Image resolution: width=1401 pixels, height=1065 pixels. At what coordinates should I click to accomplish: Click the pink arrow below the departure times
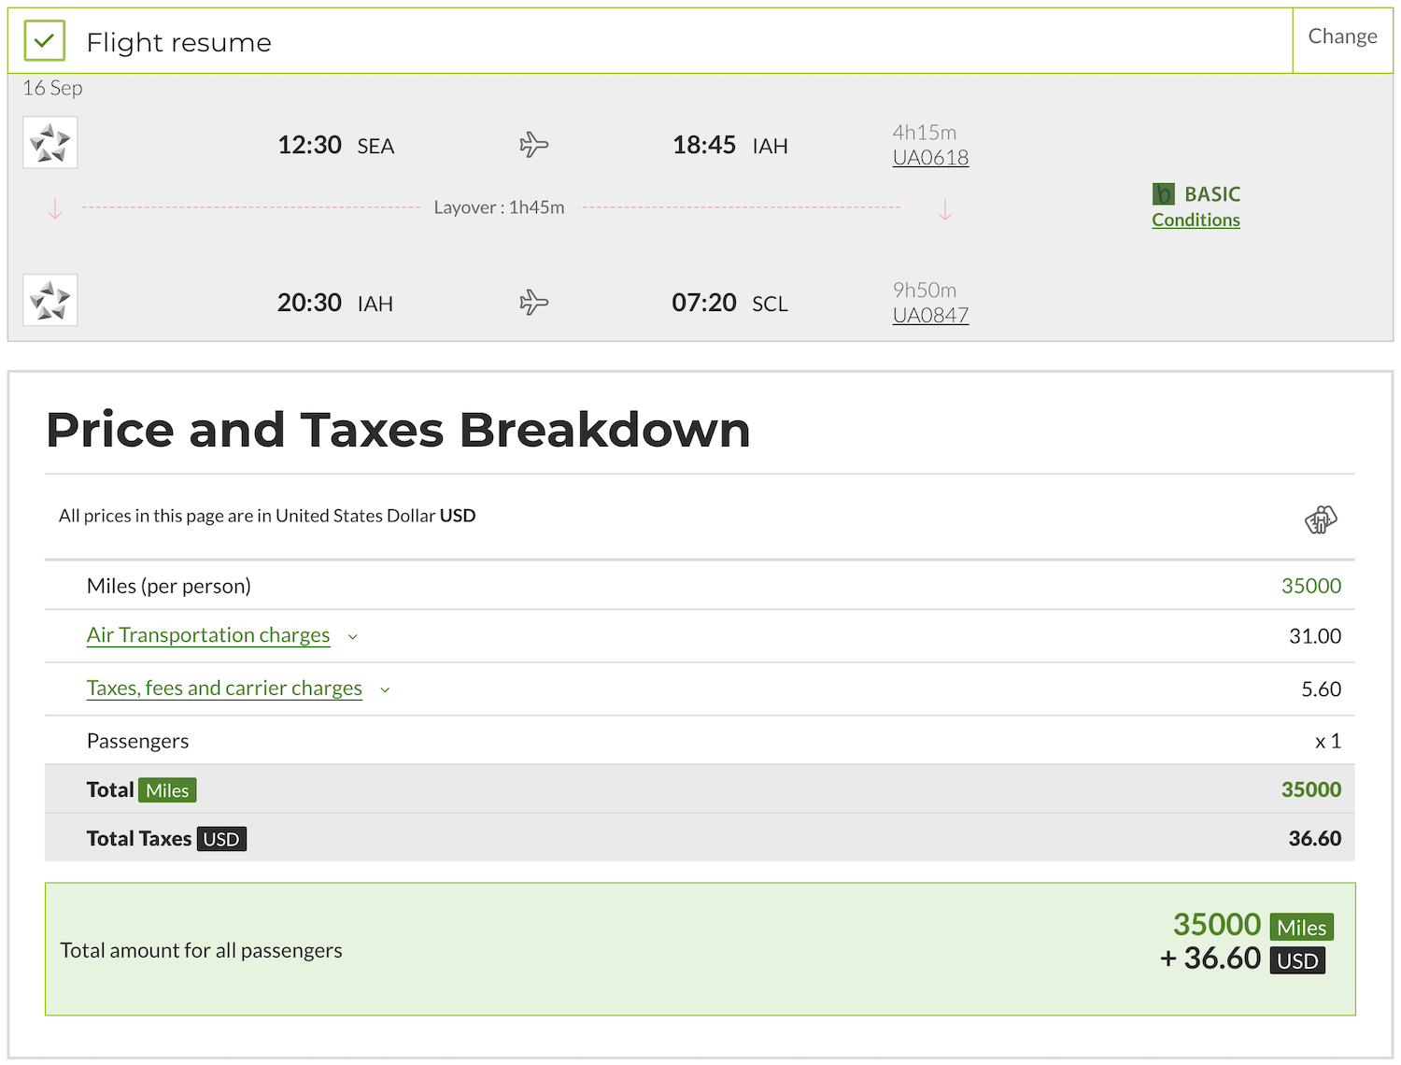click(x=54, y=207)
